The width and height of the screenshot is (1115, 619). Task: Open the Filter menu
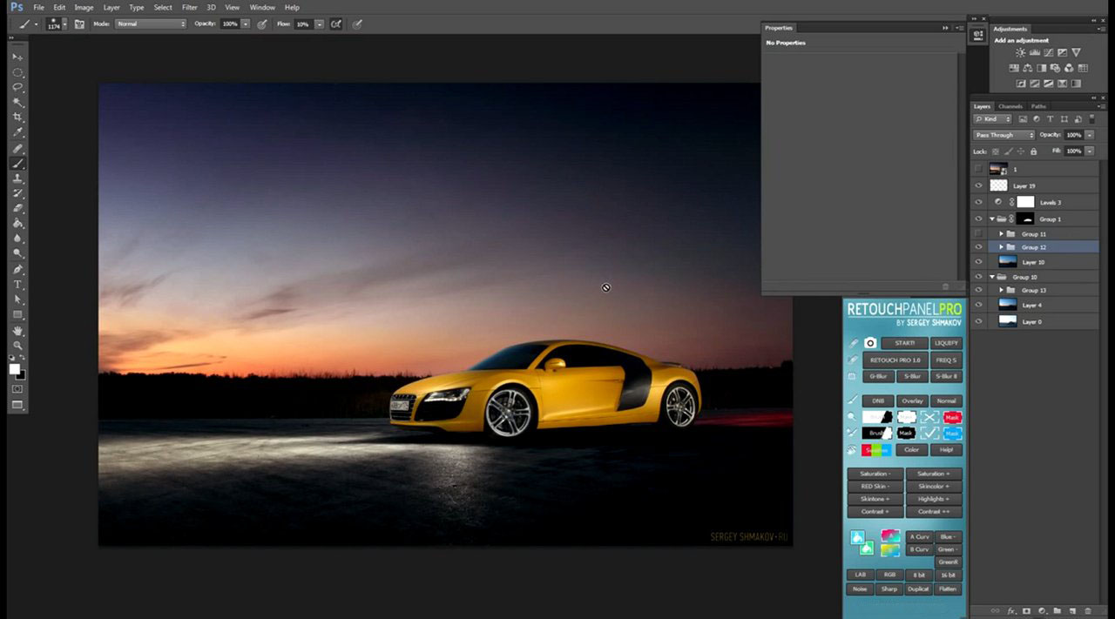189,7
